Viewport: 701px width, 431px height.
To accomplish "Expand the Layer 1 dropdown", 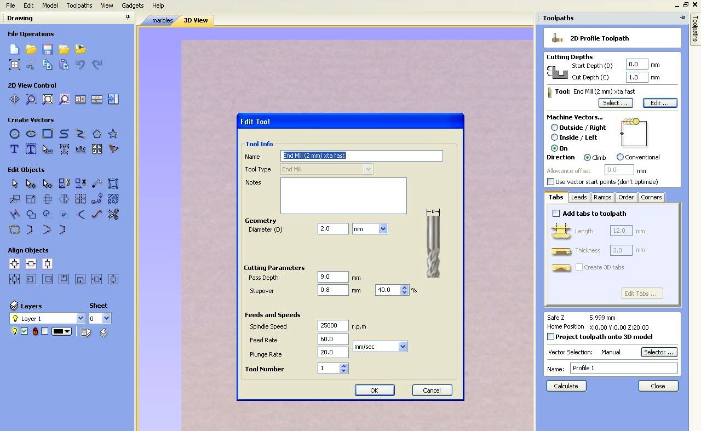I will pos(81,318).
